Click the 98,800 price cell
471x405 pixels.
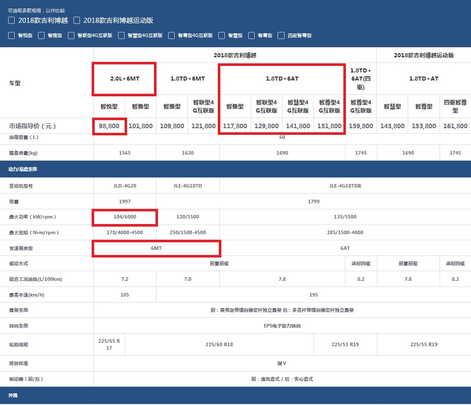pyautogui.click(x=109, y=126)
